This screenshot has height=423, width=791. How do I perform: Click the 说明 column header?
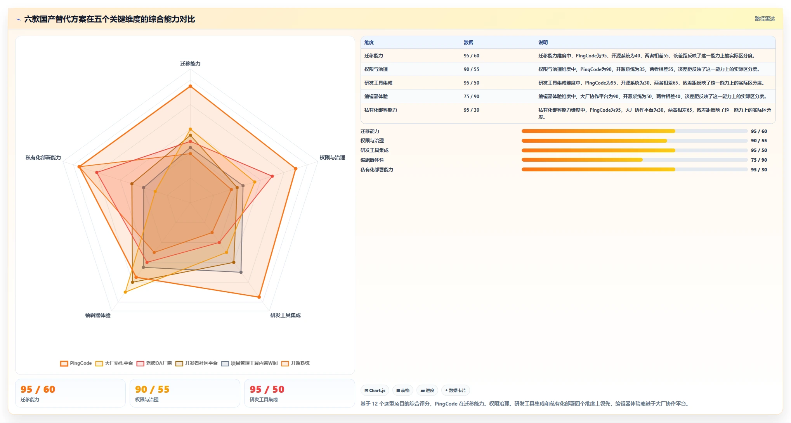[543, 43]
